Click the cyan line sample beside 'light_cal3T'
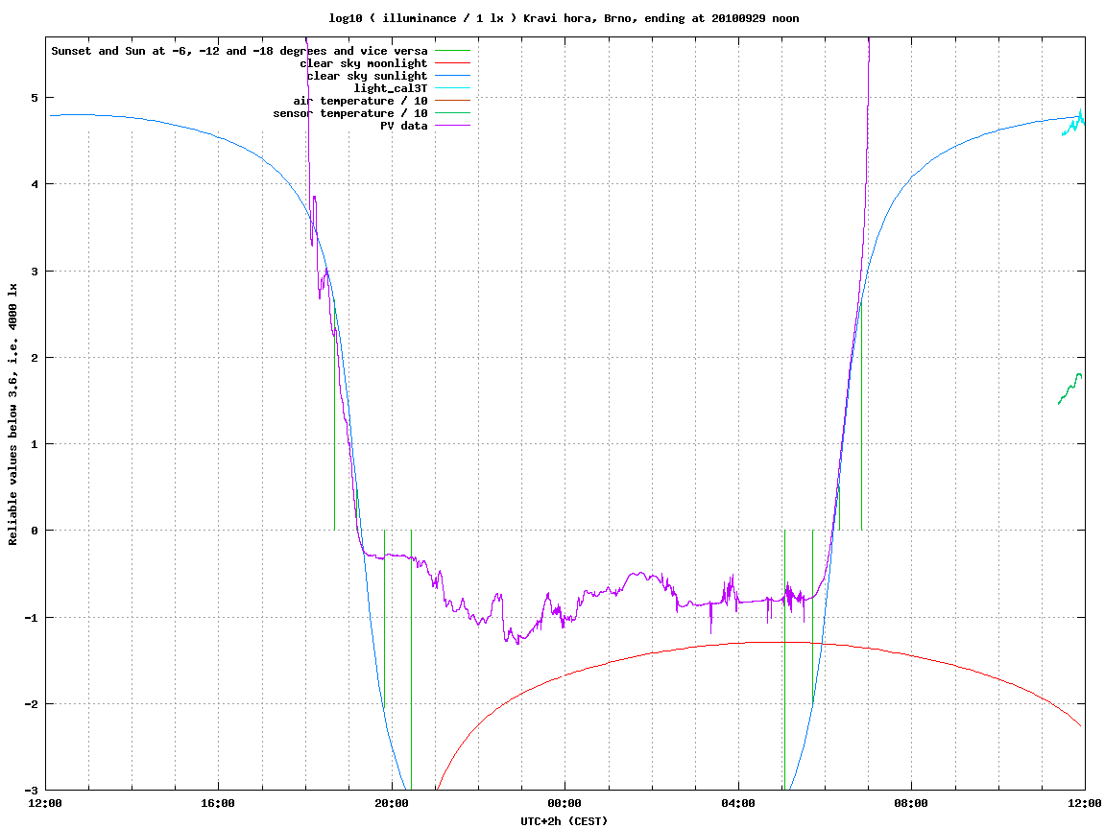Viewport: 1105px width, 828px height. pyautogui.click(x=452, y=88)
